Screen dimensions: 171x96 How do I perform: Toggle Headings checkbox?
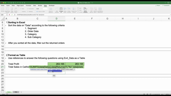click(30, 11)
